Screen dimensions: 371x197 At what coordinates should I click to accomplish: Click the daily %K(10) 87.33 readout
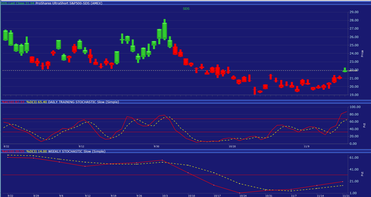(x=13, y=102)
